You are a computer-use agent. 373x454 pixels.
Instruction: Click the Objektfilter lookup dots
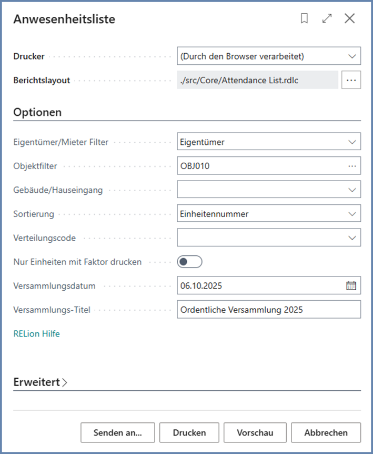[352, 166]
